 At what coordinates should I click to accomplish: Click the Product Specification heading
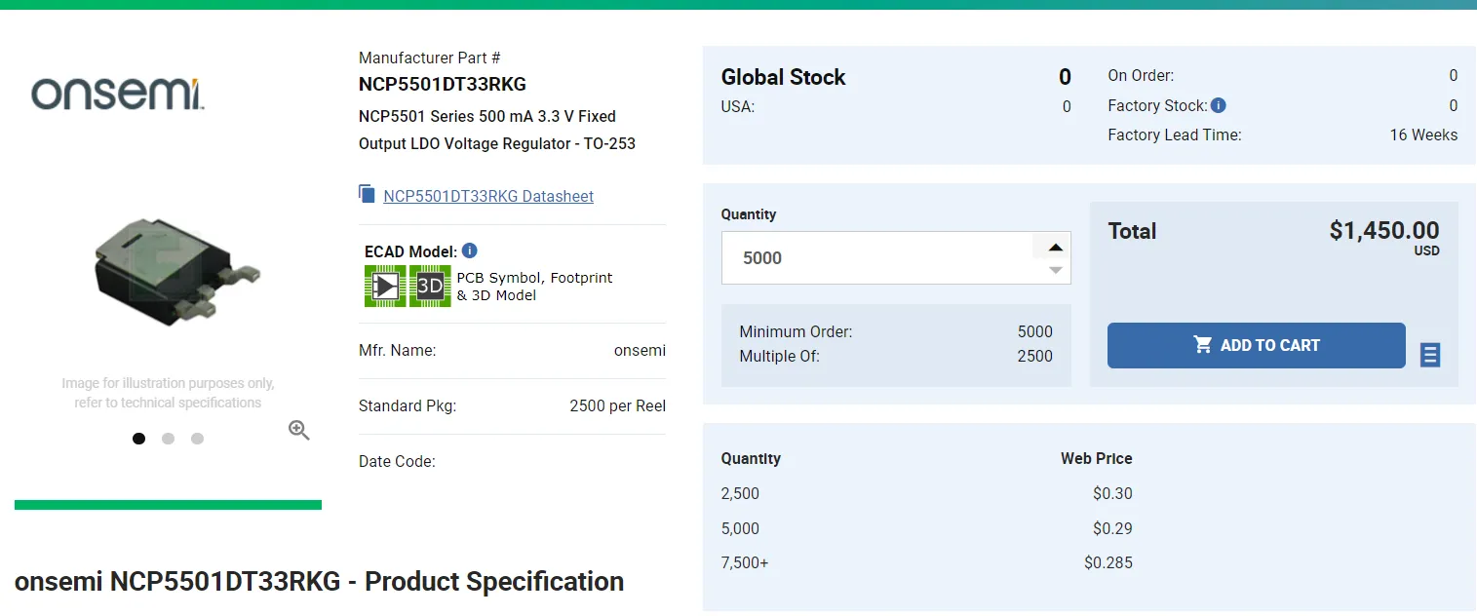pos(319,581)
